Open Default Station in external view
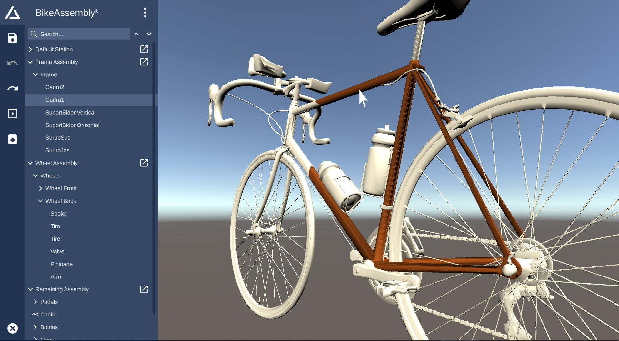This screenshot has width=619, height=341. tap(144, 49)
